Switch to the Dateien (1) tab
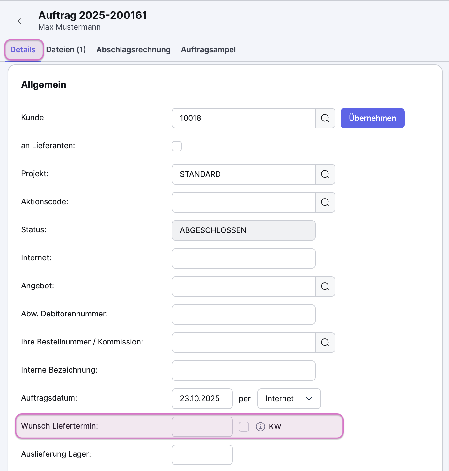 pos(66,50)
